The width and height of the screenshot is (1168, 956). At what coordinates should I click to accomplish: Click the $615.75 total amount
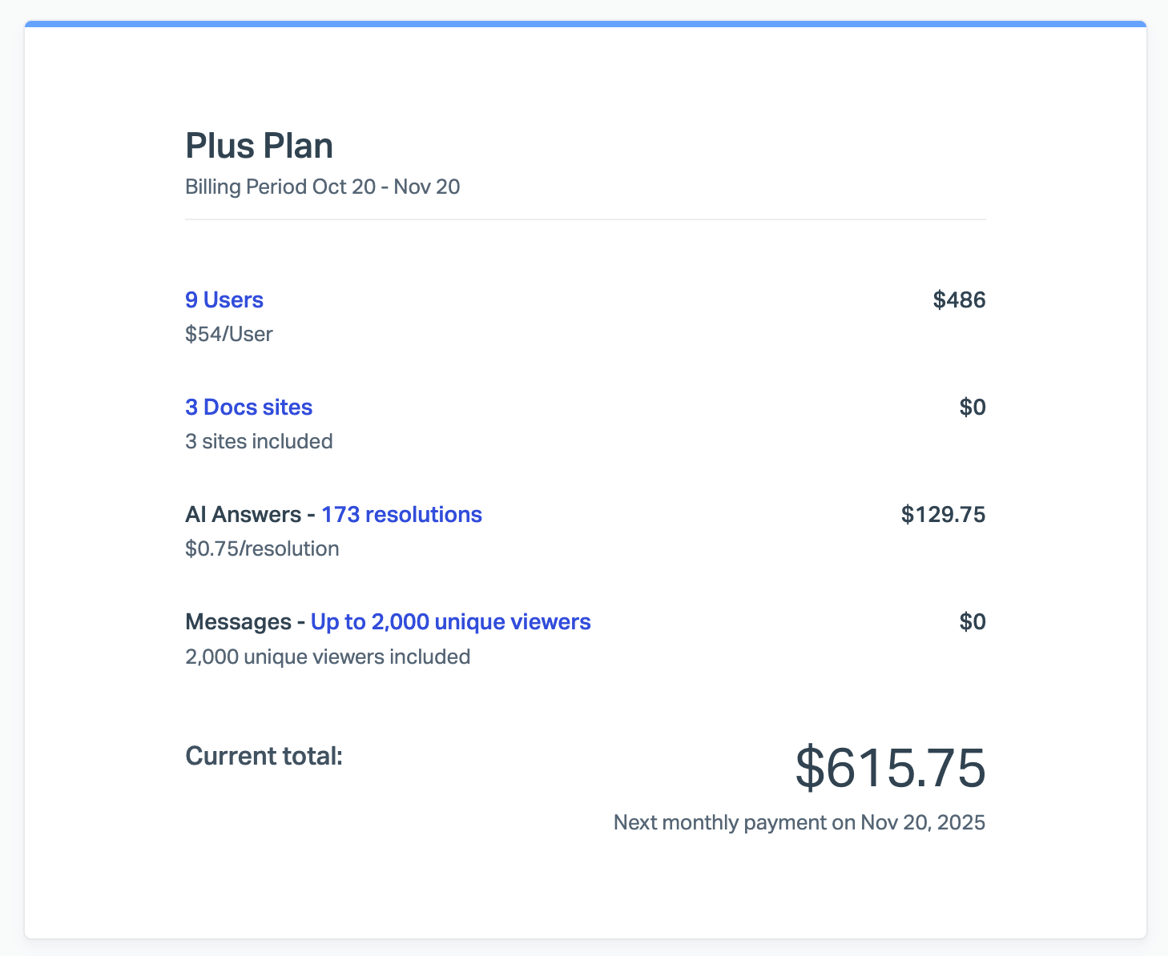[890, 769]
